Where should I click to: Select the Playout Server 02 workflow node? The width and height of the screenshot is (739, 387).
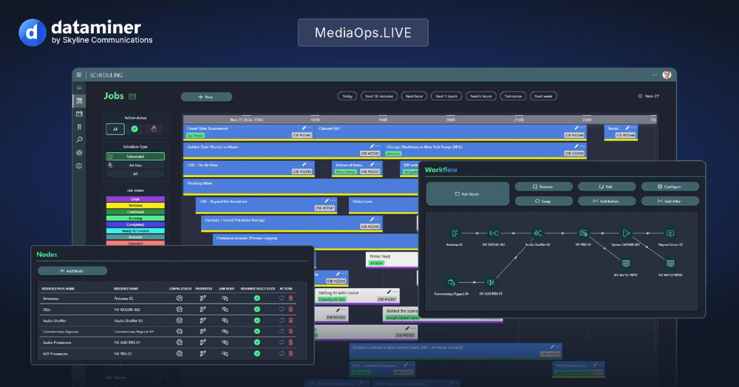[x=670, y=234]
